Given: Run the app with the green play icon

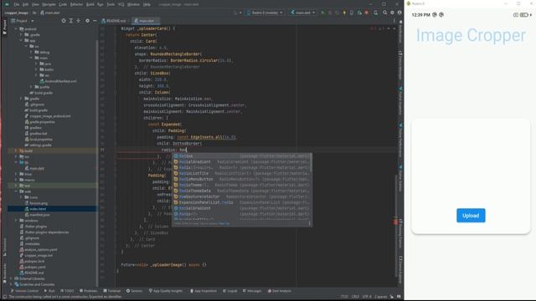Looking at the screenshot, I should [x=322, y=13].
